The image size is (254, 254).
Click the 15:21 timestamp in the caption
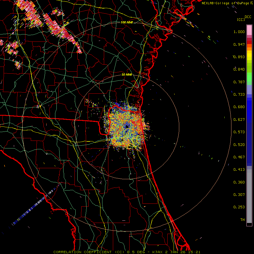tap(195, 252)
